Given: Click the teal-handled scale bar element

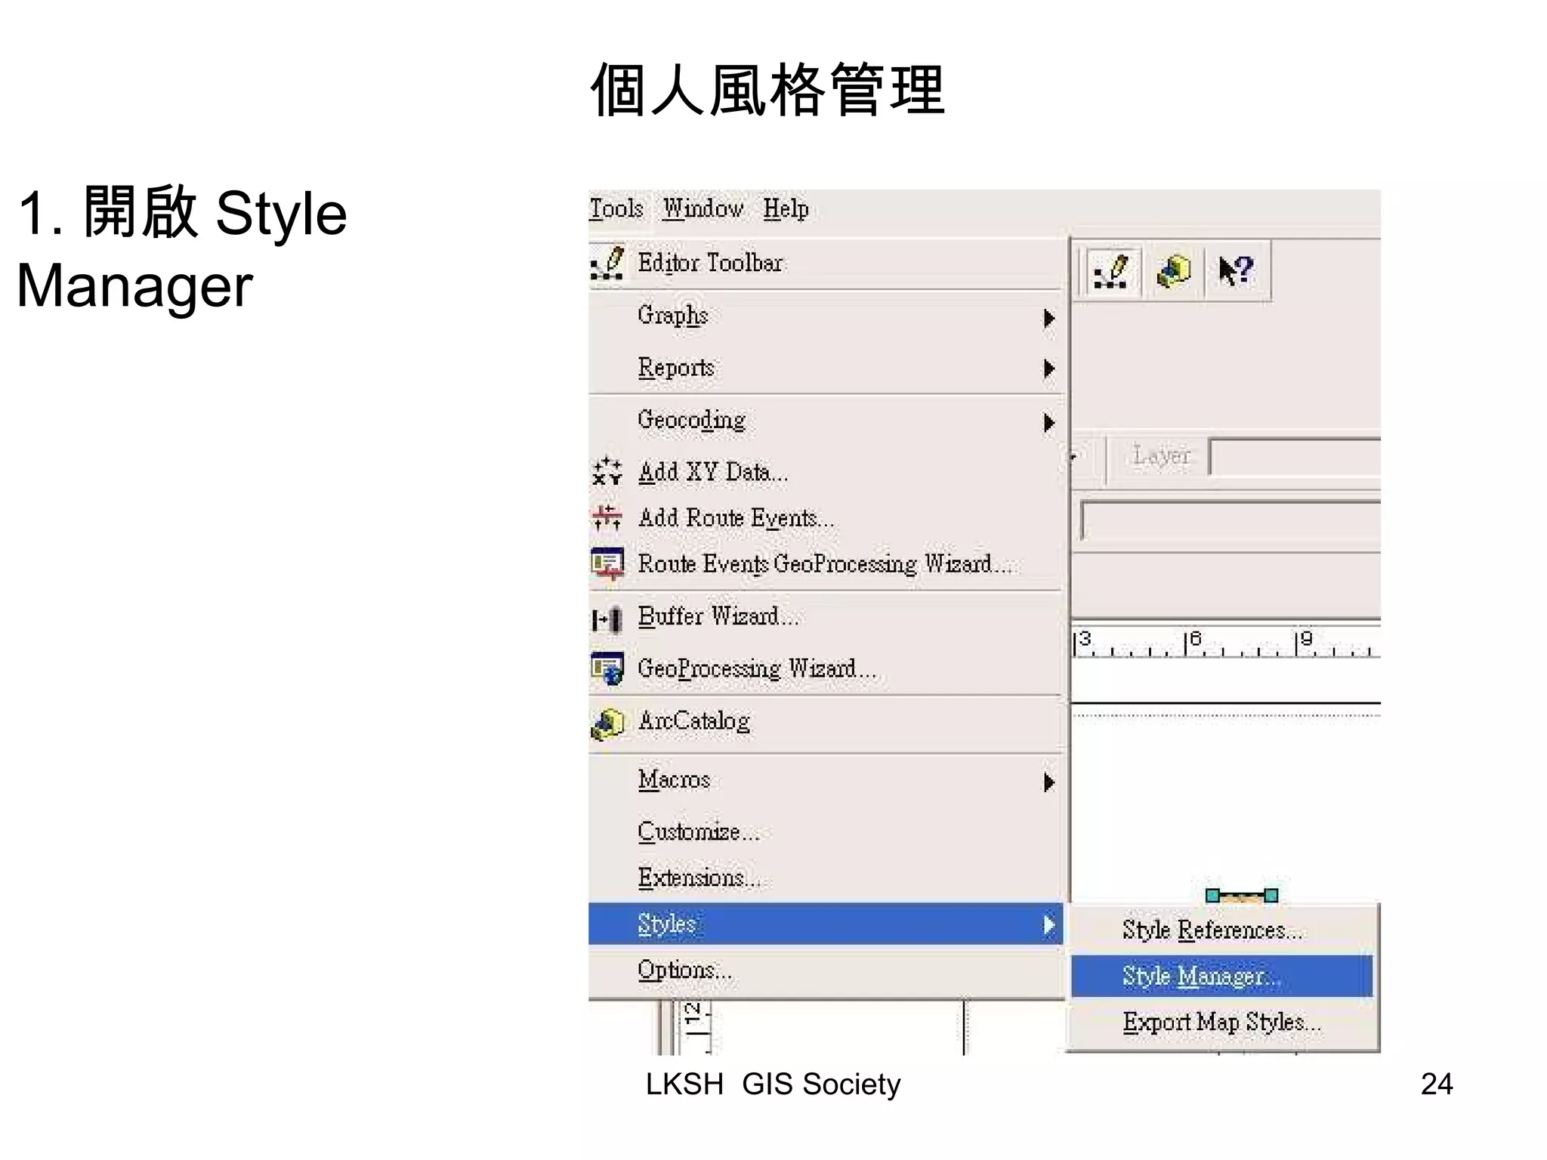Looking at the screenshot, I should tap(1243, 896).
